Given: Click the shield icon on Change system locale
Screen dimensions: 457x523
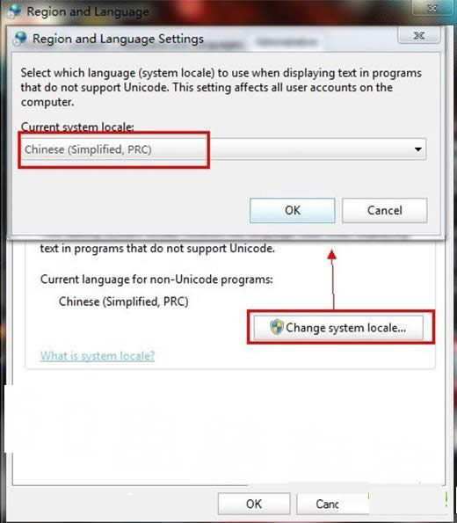Looking at the screenshot, I should tap(277, 327).
